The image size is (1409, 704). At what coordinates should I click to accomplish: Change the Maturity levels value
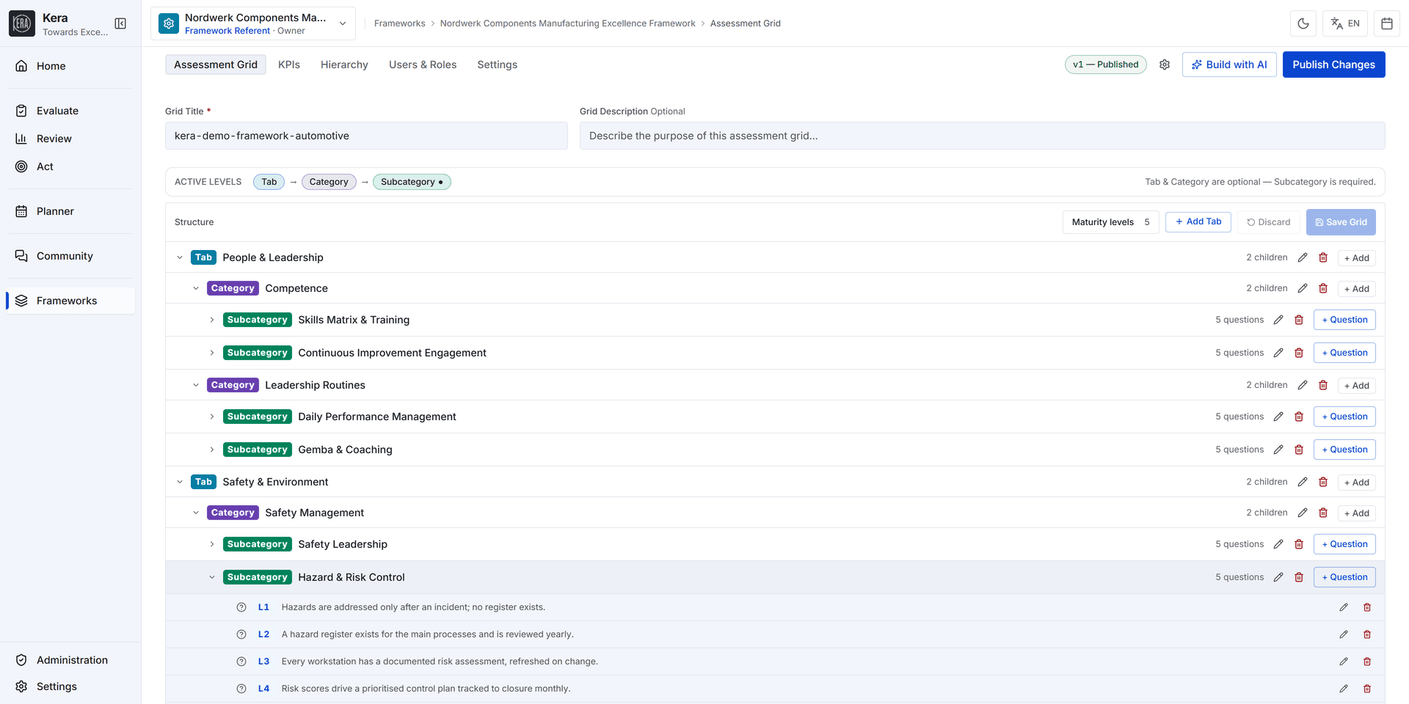point(1110,222)
